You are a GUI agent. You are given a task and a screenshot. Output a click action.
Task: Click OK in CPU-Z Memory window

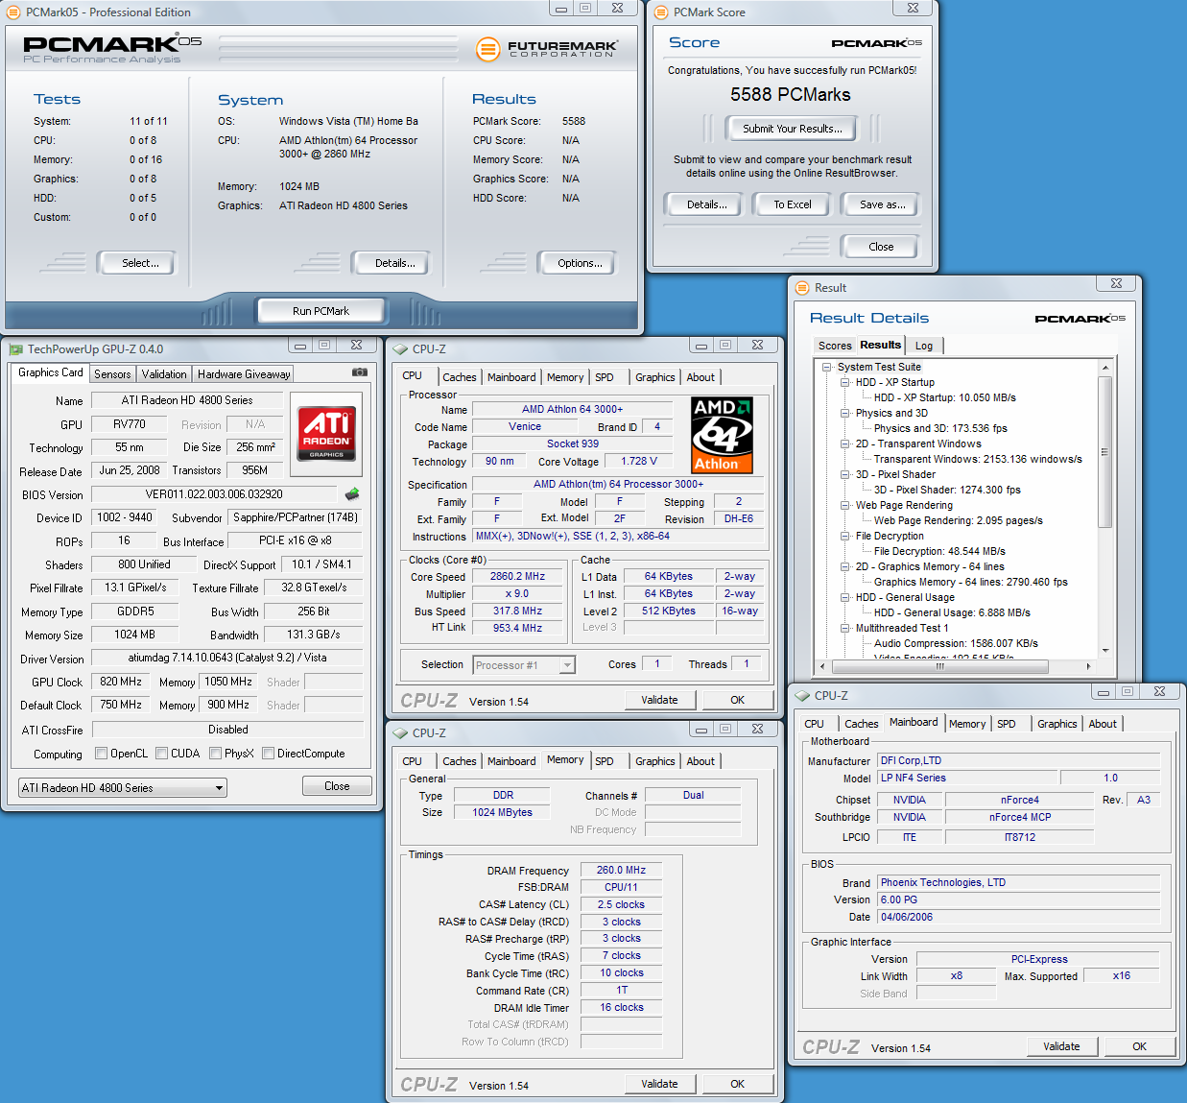(737, 1084)
